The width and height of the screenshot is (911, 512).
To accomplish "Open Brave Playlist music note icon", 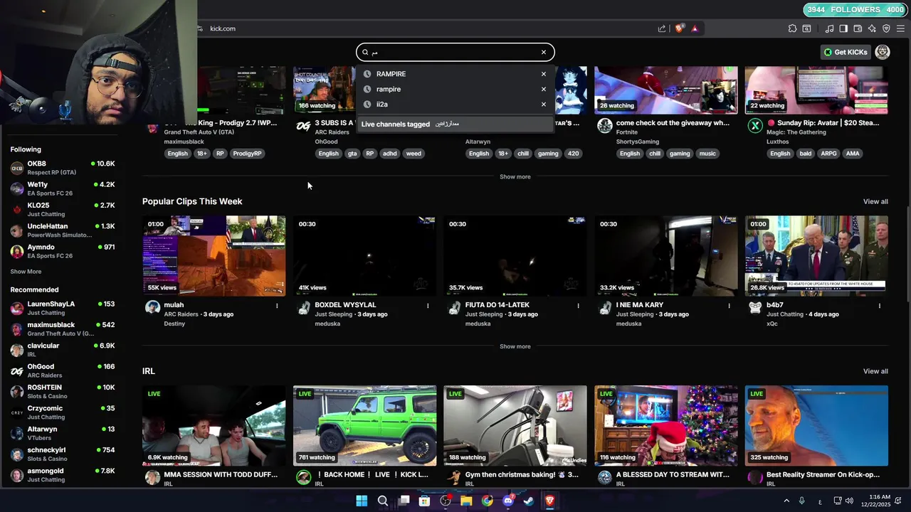I will tap(829, 28).
